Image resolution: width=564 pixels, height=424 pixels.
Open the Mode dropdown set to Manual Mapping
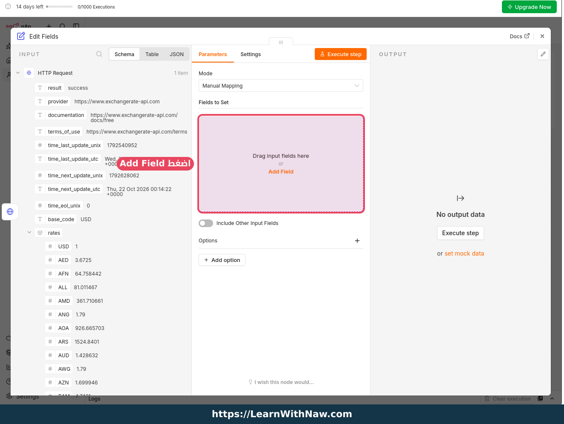[x=281, y=85]
